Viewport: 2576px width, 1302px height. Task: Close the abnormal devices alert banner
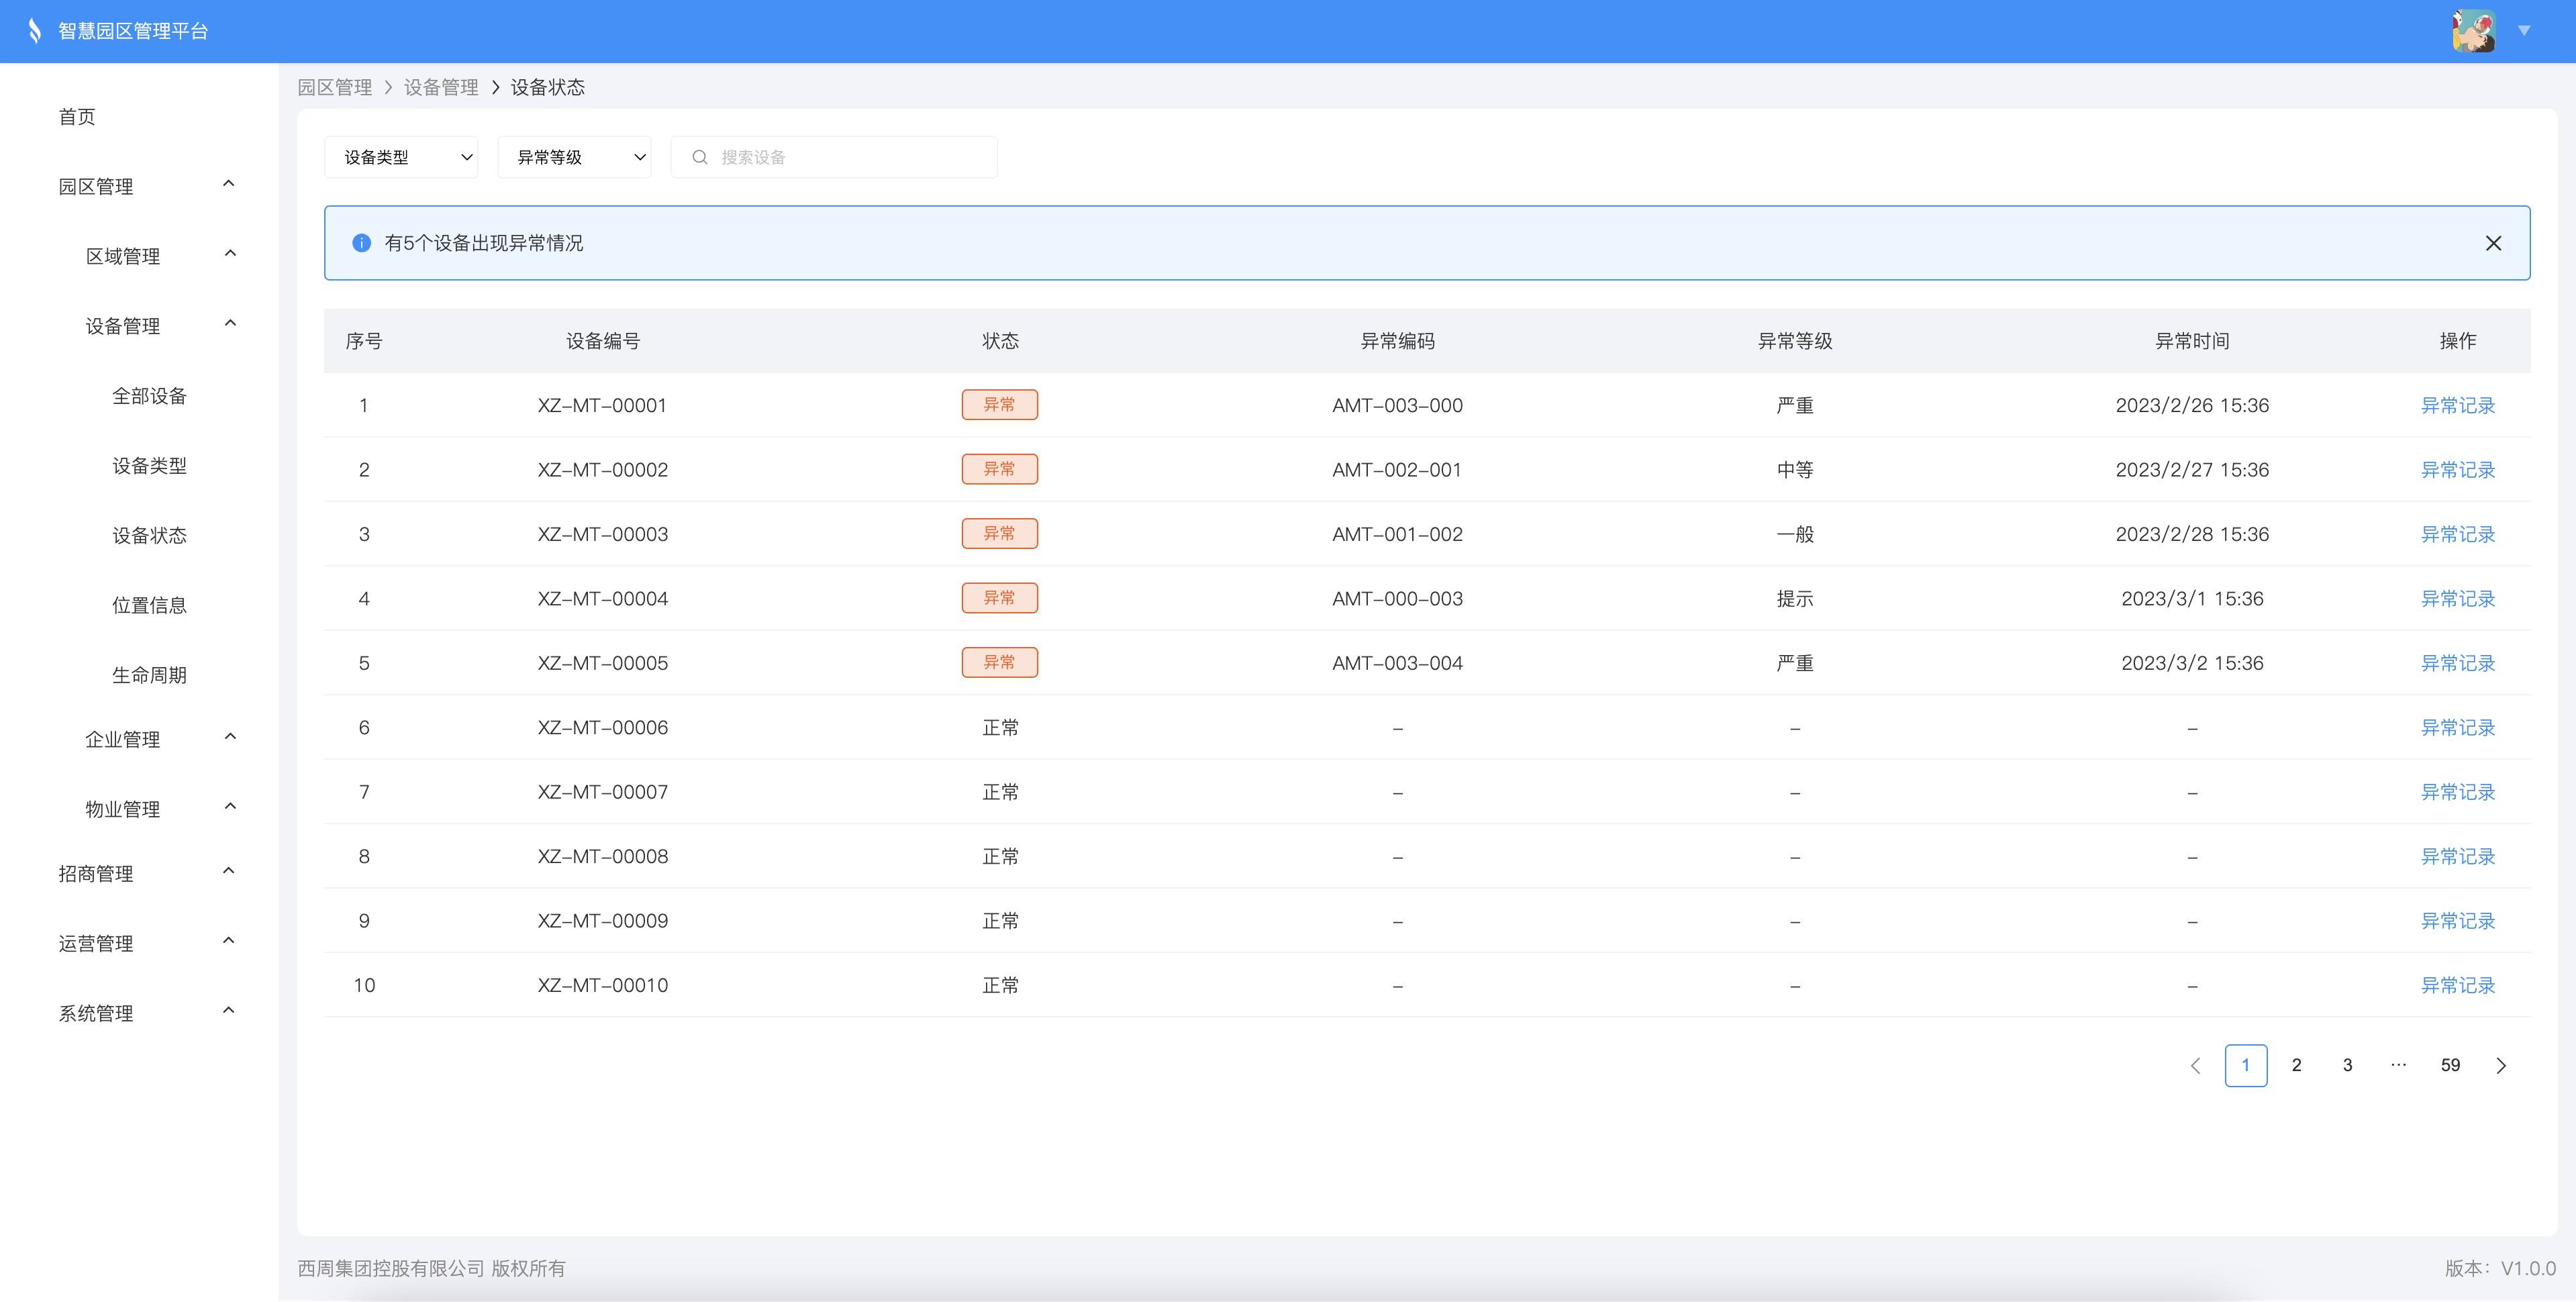(x=2493, y=243)
